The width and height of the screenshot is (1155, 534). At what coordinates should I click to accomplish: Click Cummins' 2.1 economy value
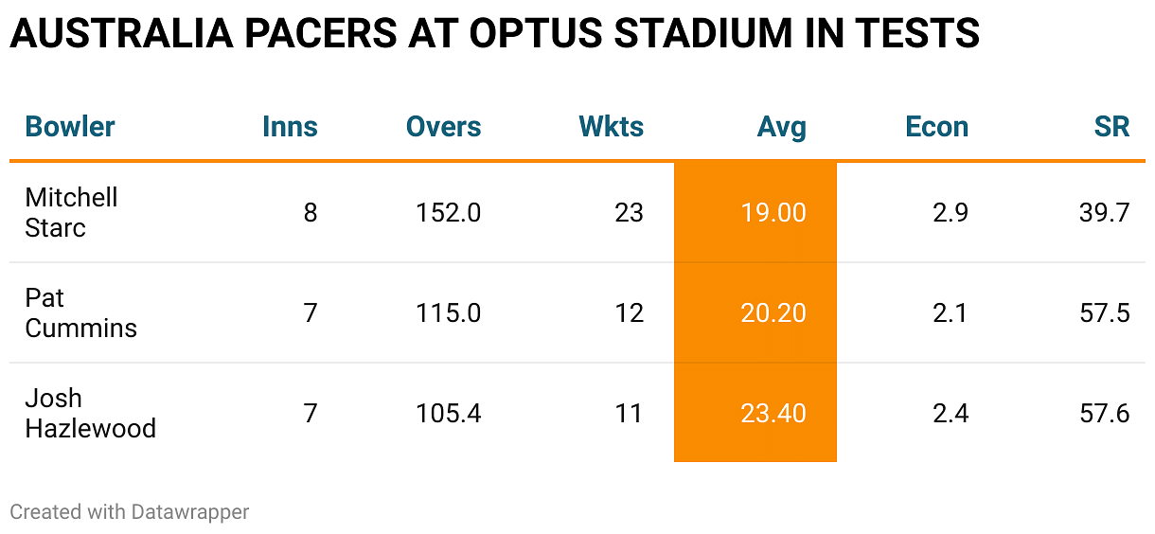click(x=950, y=312)
